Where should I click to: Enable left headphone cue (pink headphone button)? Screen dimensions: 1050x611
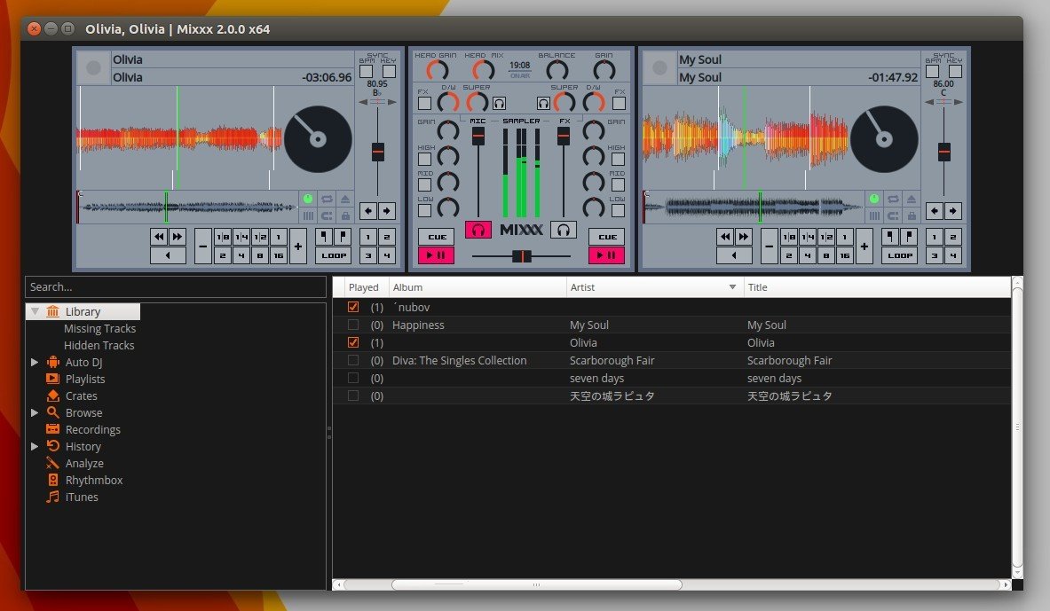click(478, 231)
